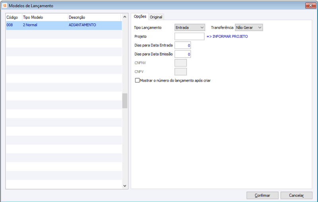The width and height of the screenshot is (318, 202).
Task: Sort by the Tipo Modelo column header
Action: click(x=45, y=17)
